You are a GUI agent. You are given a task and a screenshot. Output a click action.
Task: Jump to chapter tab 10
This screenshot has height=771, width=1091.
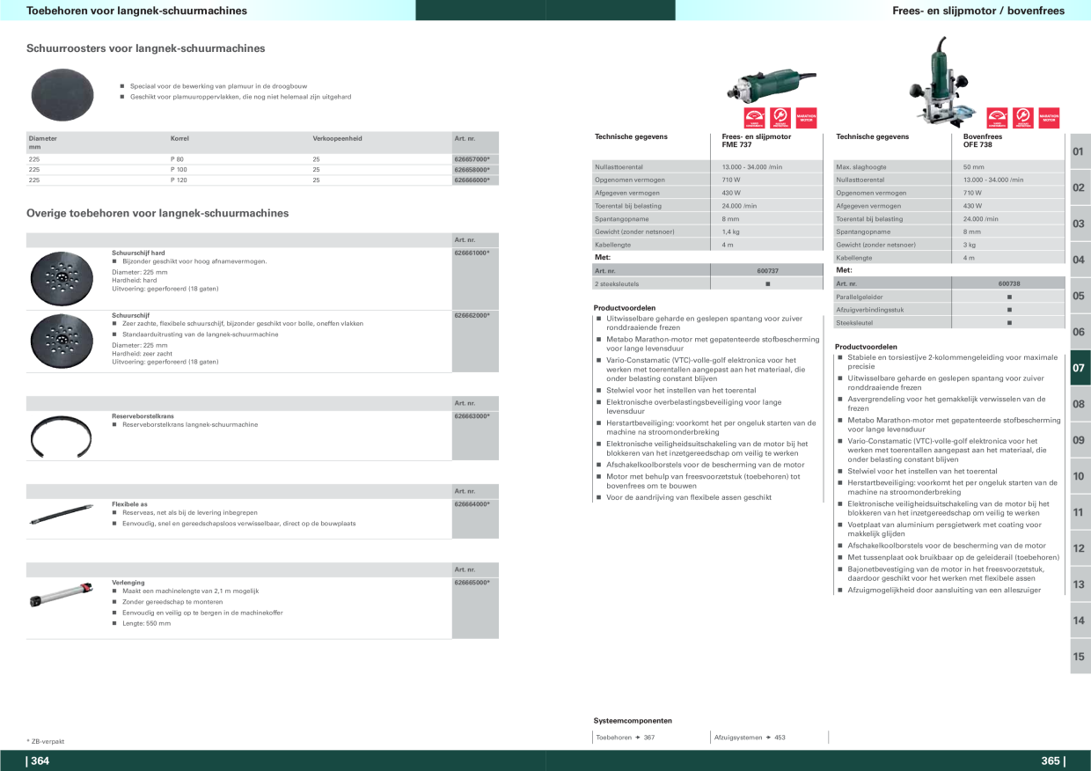point(1079,476)
